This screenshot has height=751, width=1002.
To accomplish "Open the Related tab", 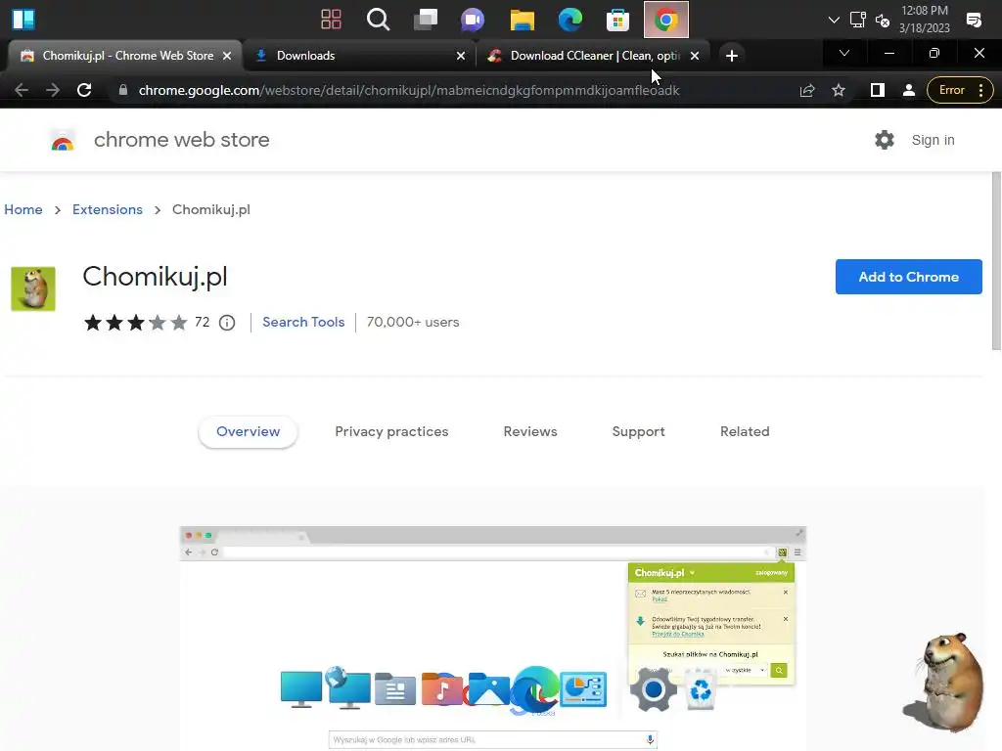I will click(x=745, y=431).
